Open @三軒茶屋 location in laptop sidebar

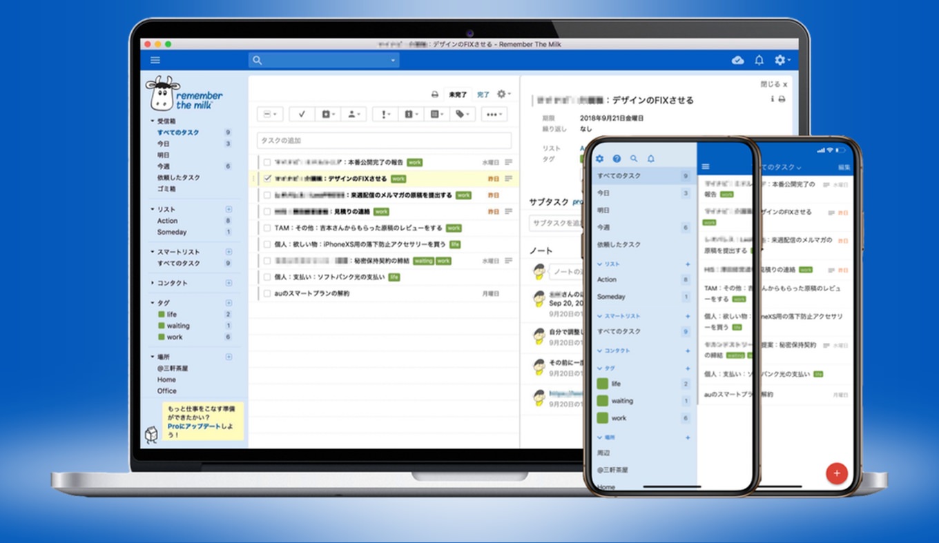point(173,368)
